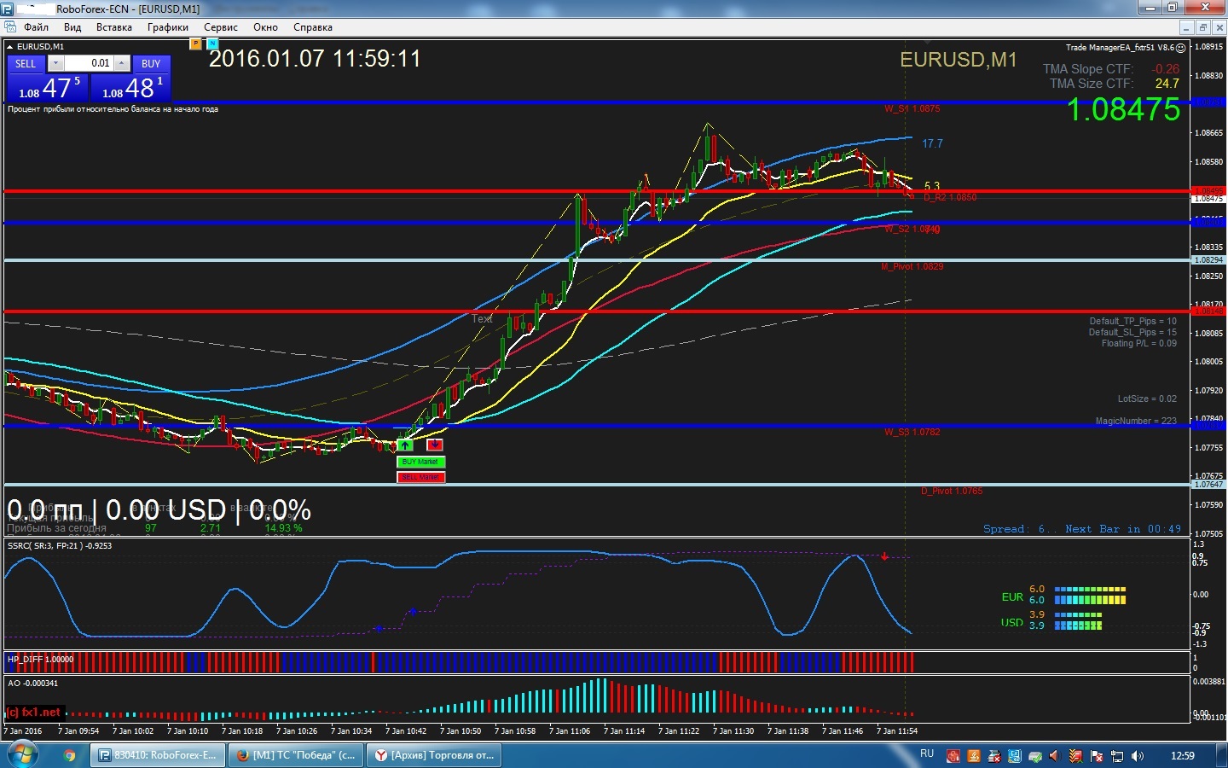The image size is (1228, 768).
Task: Click the orange P icon on chart
Action: [195, 44]
